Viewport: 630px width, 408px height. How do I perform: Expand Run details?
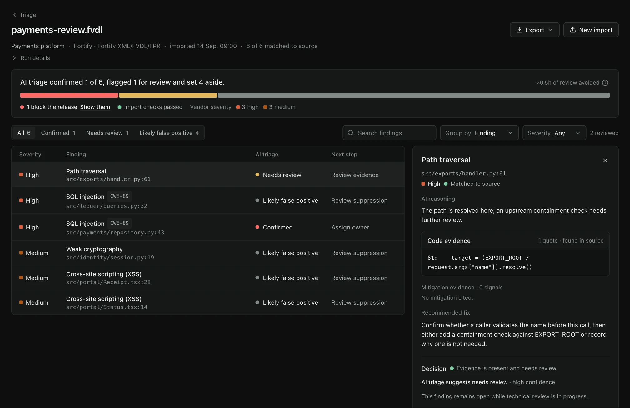(31, 58)
